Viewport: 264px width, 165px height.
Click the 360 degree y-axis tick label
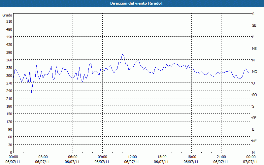click(x=9, y=60)
